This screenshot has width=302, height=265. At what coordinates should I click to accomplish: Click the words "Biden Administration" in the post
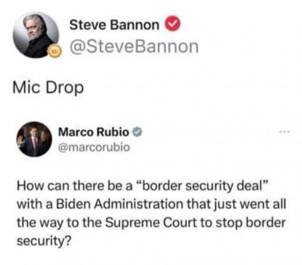point(120,204)
